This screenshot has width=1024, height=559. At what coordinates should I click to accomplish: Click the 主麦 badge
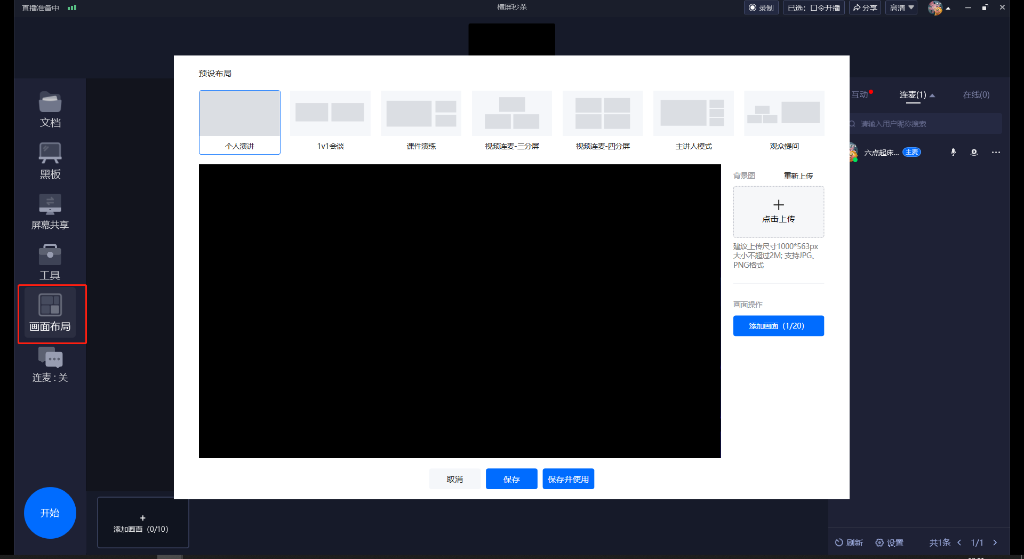912,152
